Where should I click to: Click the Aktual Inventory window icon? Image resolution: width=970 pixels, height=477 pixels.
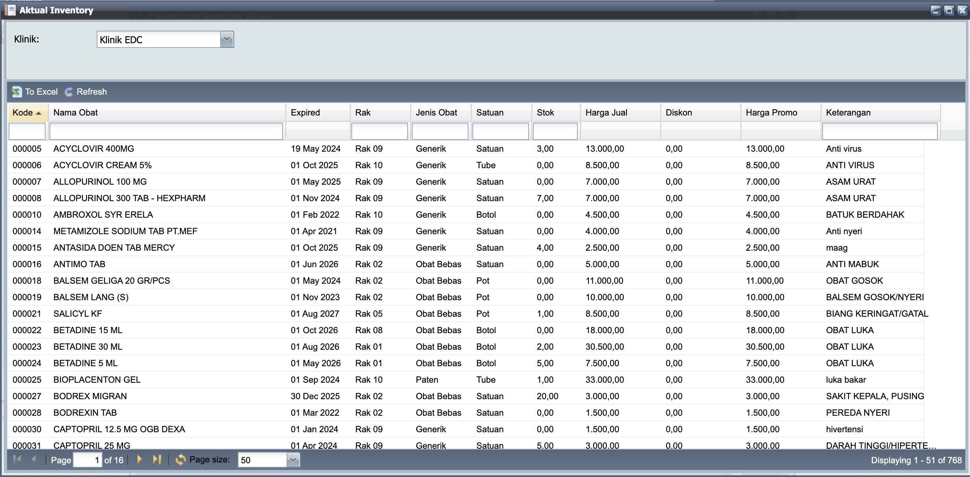pos(10,10)
